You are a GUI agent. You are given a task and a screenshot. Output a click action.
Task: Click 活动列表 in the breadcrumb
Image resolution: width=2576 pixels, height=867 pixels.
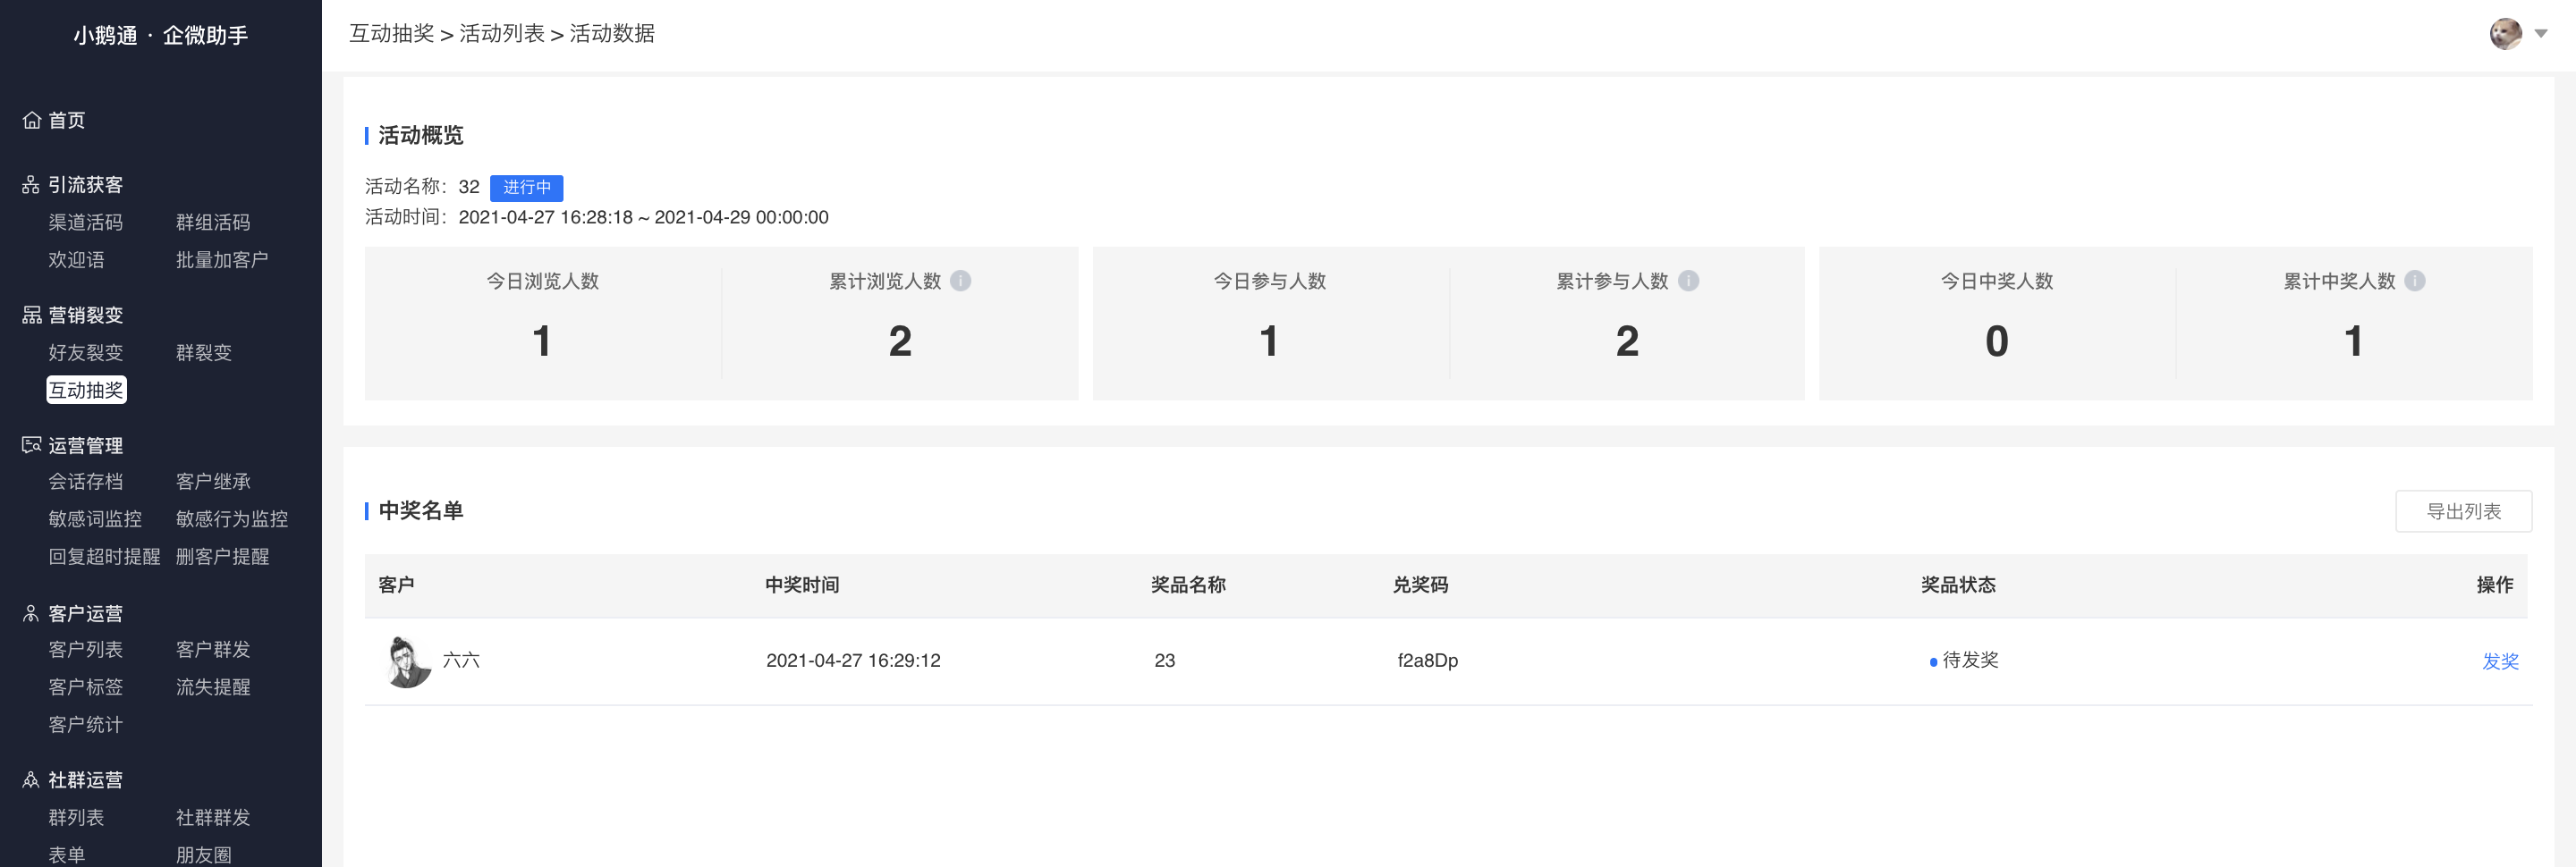pos(502,34)
